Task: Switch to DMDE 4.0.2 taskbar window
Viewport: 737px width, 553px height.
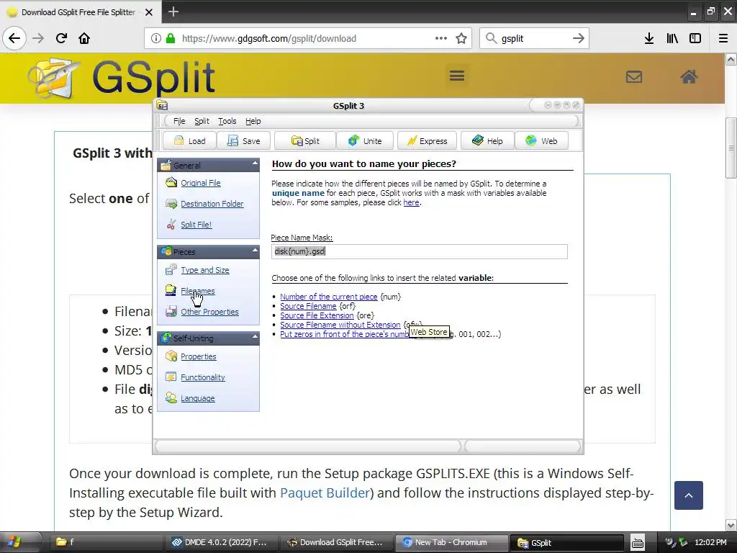Action: coord(220,542)
